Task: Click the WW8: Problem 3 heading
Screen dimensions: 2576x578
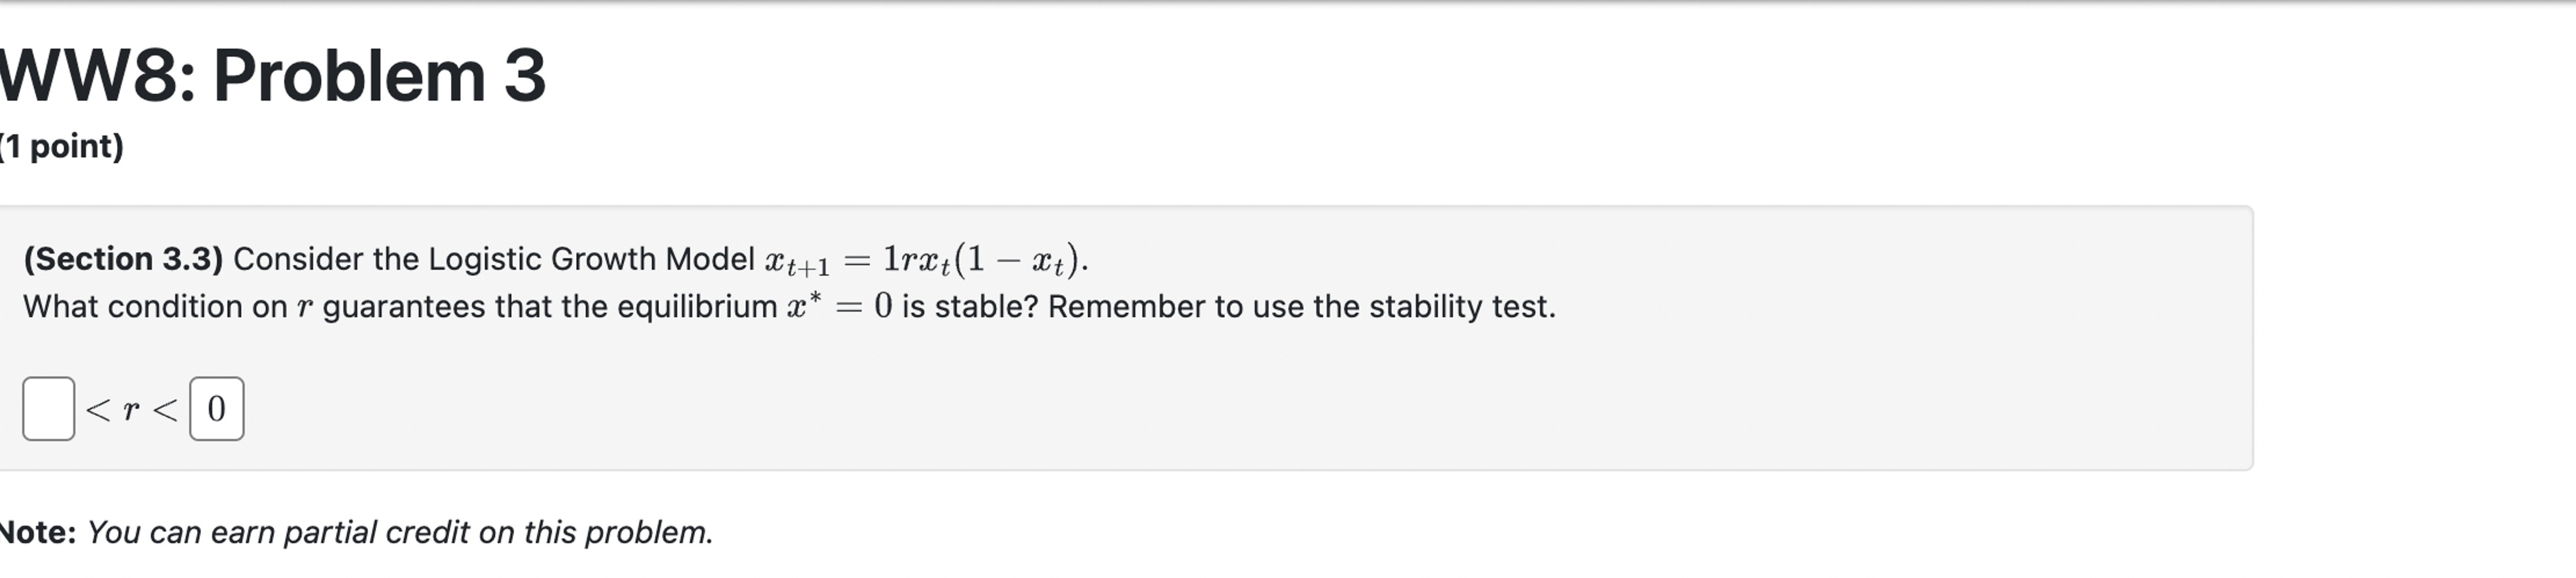Action: pyautogui.click(x=270, y=72)
